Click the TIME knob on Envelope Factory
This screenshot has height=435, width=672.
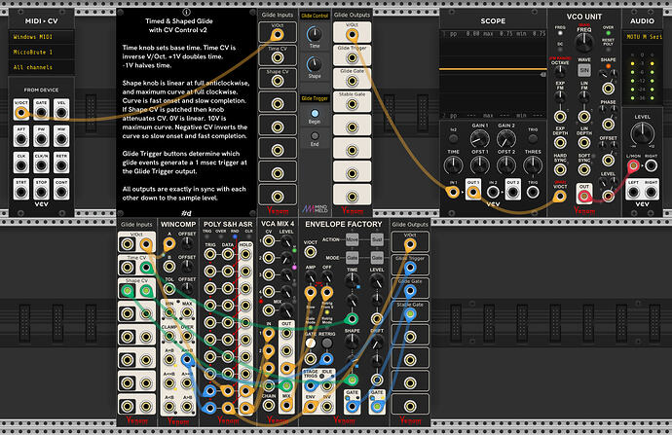pyautogui.click(x=352, y=280)
